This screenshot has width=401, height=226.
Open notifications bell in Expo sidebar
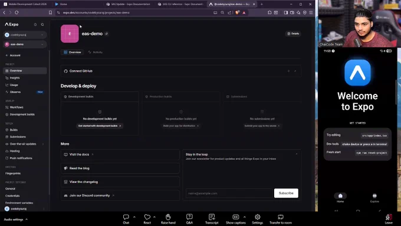point(35,25)
